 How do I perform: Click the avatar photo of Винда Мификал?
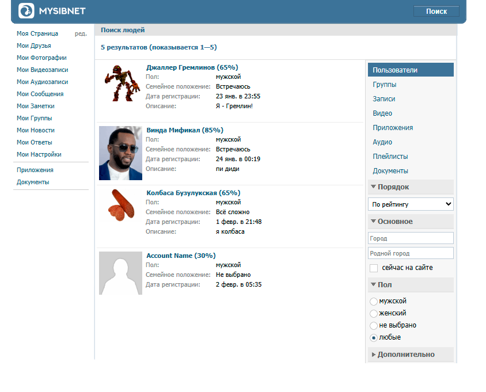click(x=120, y=153)
